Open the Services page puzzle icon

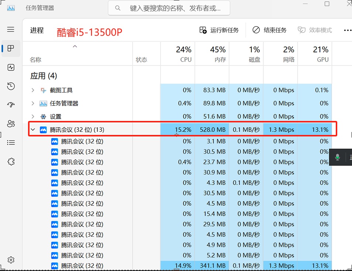point(11,161)
